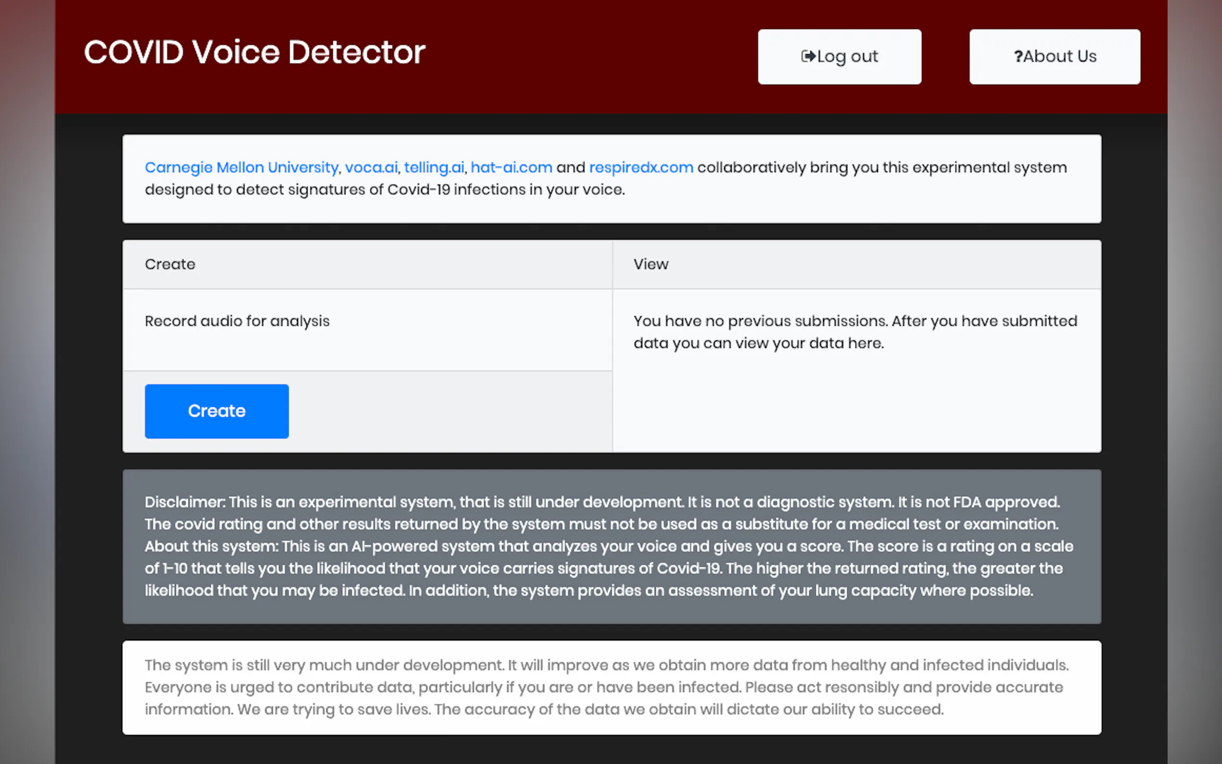The height and width of the screenshot is (764, 1222).
Task: Follow the voca.ai link
Action: (371, 167)
